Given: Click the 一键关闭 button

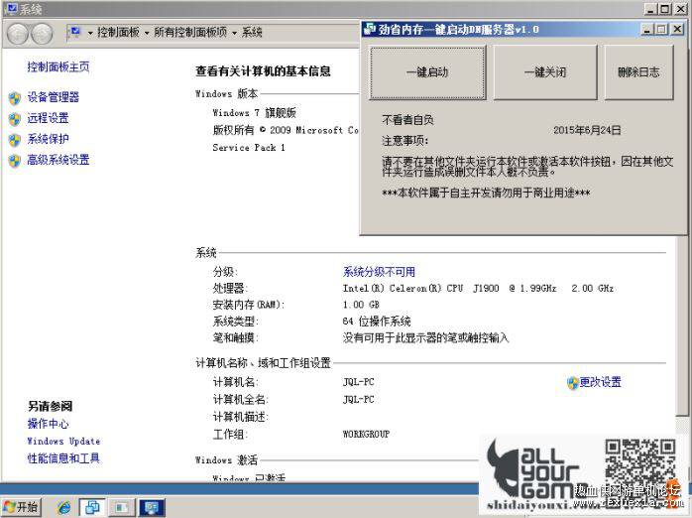Looking at the screenshot, I should coord(545,72).
